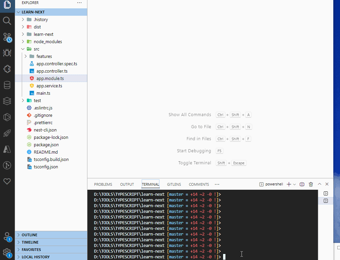Kill the terminal with trash icon
This screenshot has width=340, height=260.
[311, 184]
